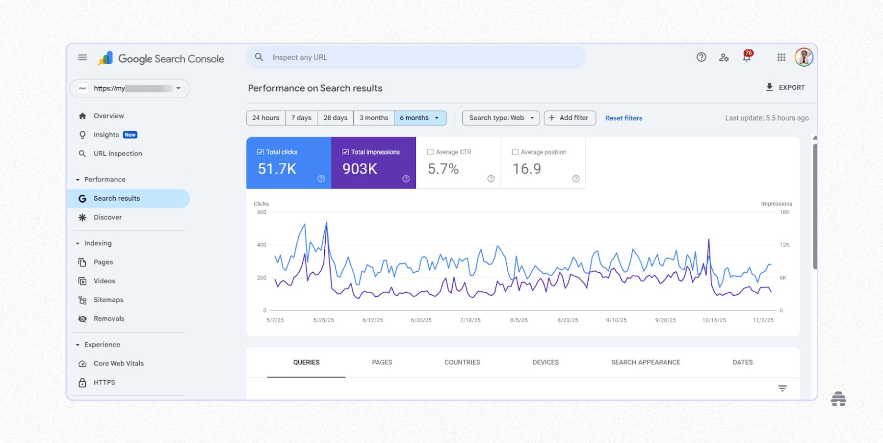Open Total clicks help tooltip icon
The image size is (883, 443).
point(321,179)
